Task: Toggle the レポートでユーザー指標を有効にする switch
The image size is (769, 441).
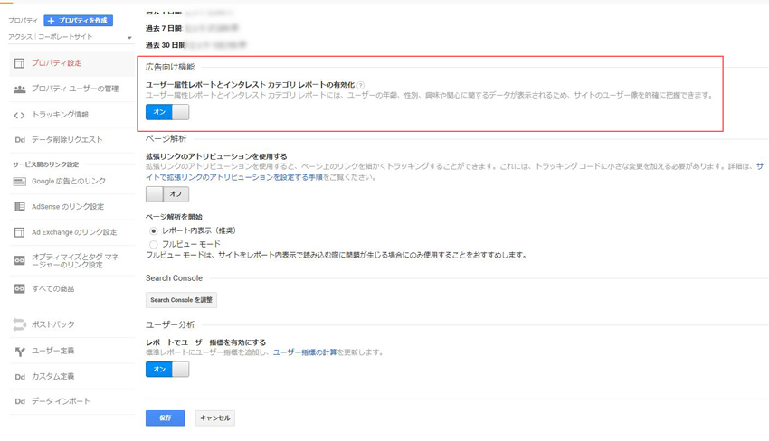Action: (167, 369)
